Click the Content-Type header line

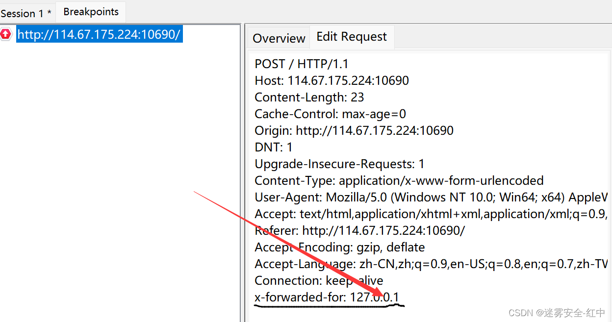point(399,181)
